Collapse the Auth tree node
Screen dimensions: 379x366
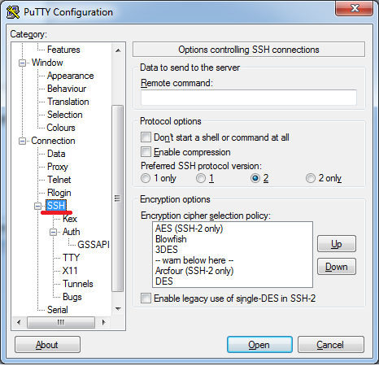(53, 233)
